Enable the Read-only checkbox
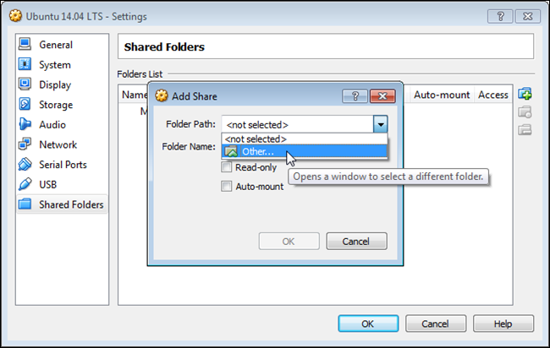 pos(226,167)
